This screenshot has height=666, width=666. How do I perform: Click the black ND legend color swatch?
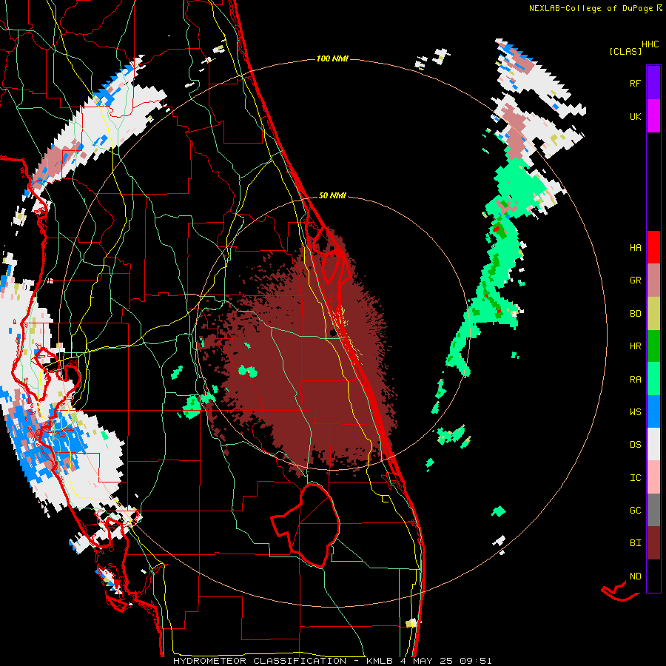653,576
